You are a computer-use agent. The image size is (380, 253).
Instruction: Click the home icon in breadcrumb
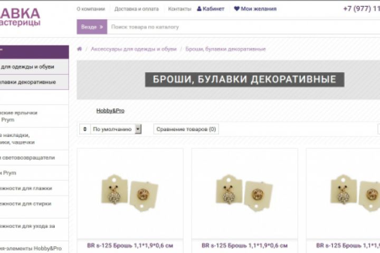click(x=80, y=49)
